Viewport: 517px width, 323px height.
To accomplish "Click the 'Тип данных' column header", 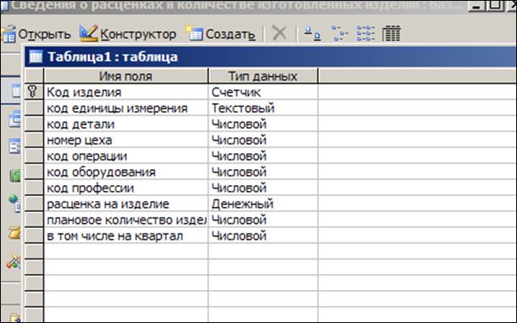I will click(262, 77).
